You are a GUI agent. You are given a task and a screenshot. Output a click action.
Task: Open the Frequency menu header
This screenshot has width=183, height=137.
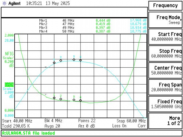165,5
